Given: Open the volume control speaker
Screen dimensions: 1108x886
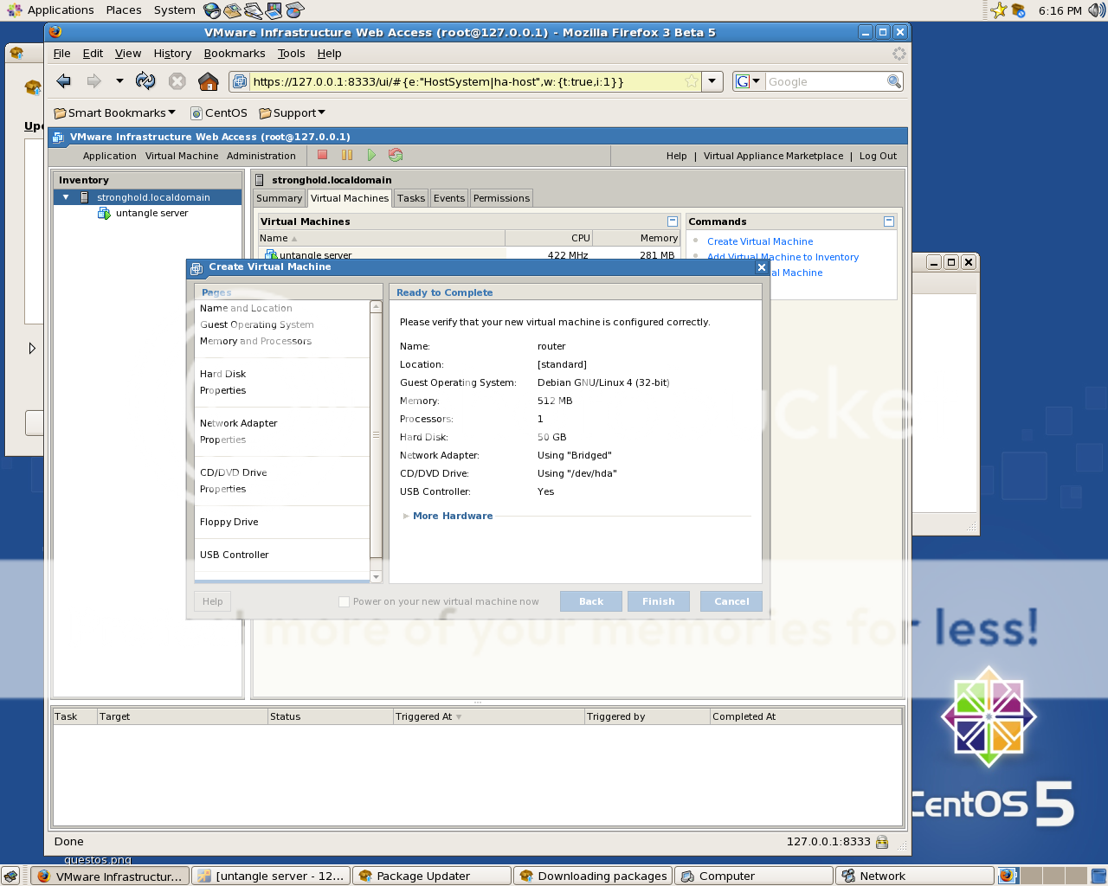Looking at the screenshot, I should tap(1097, 10).
